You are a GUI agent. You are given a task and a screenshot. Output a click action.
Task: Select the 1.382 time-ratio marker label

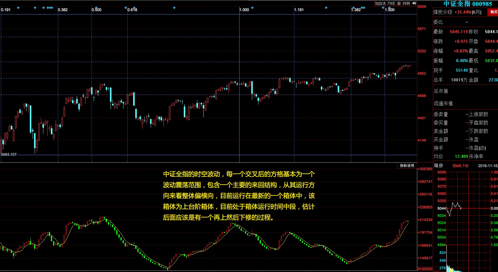point(356,10)
